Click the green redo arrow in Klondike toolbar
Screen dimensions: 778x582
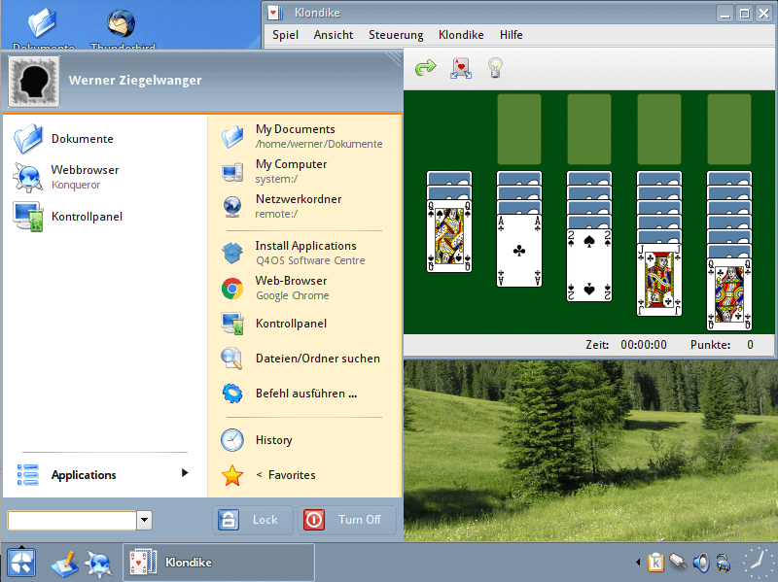[425, 68]
